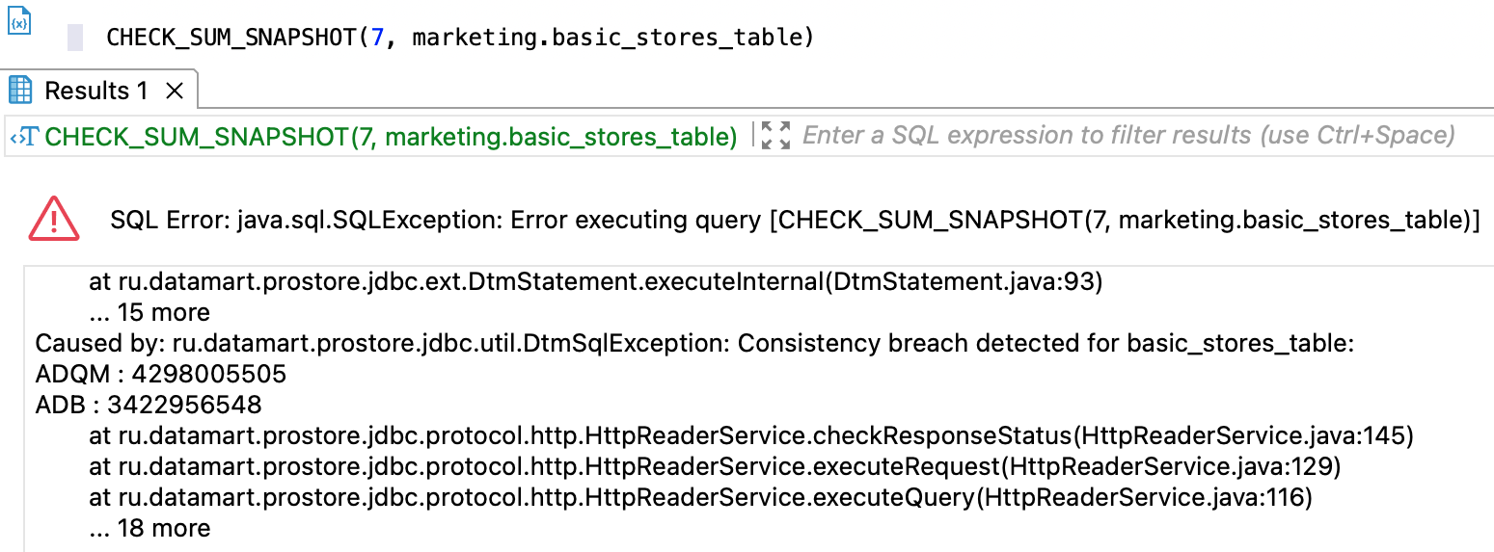Click the checkResponseStatus stack trace line
The width and height of the screenshot is (1494, 552).
(x=751, y=435)
